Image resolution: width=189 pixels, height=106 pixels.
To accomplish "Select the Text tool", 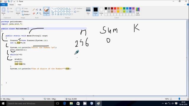I will coord(40,10).
